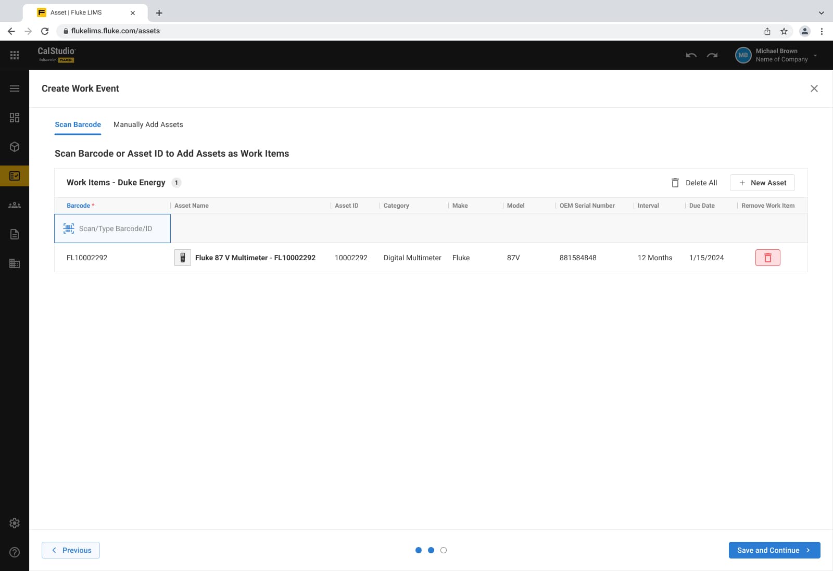Click the FL10002292 barcode cell
This screenshot has height=571, width=833.
point(87,258)
